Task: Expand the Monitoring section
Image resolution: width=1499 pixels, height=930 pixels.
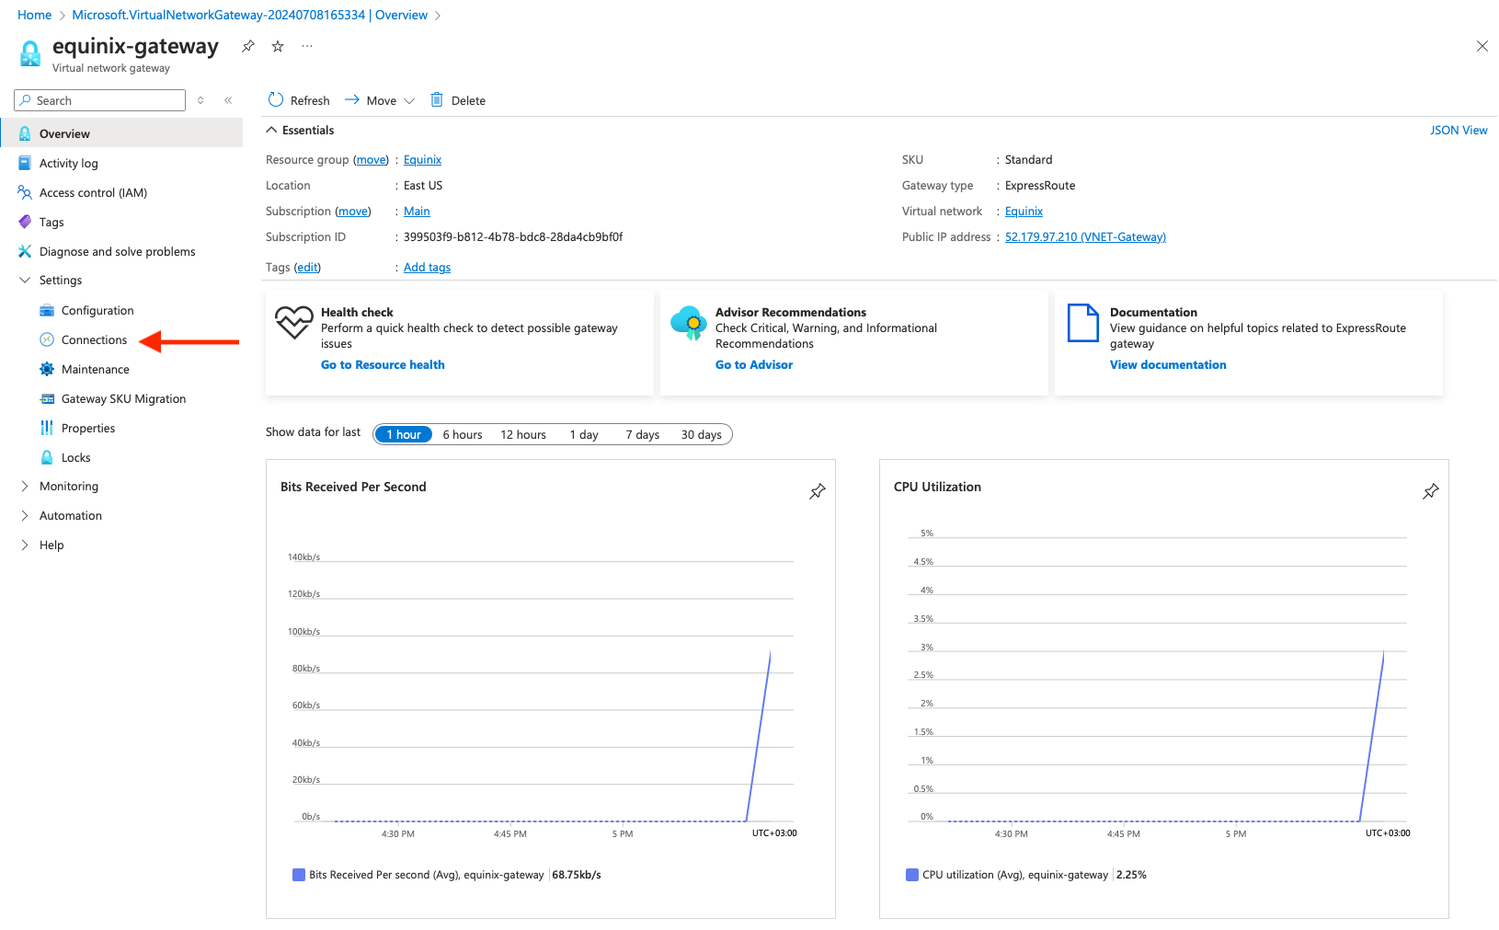Action: pos(25,486)
